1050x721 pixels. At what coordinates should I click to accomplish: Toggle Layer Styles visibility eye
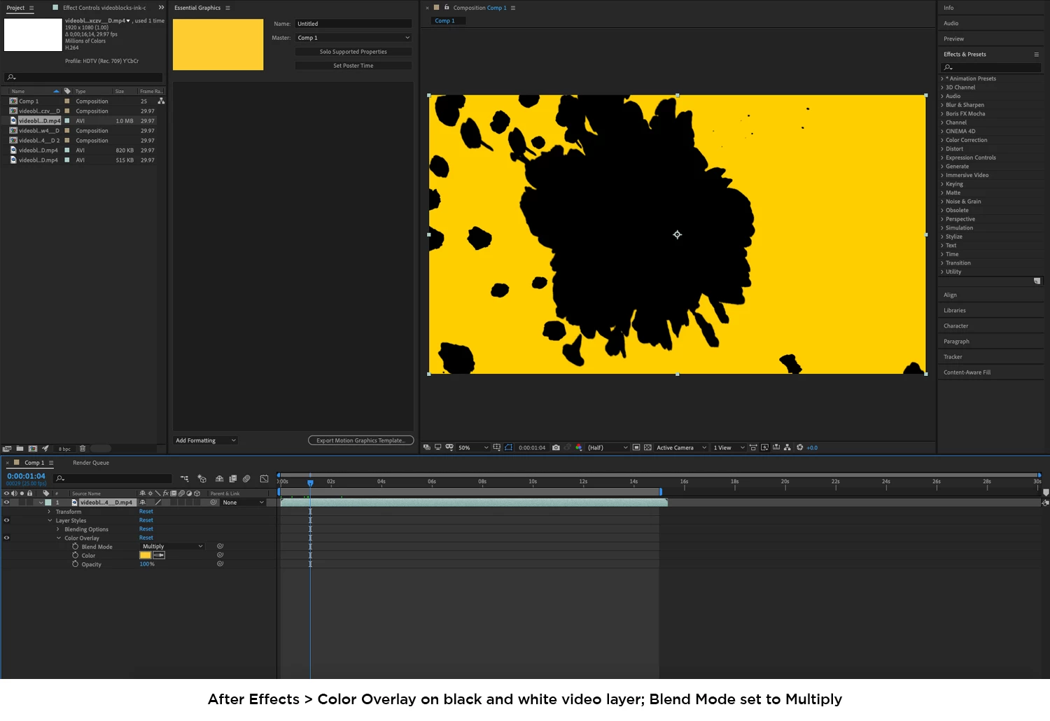click(x=6, y=520)
